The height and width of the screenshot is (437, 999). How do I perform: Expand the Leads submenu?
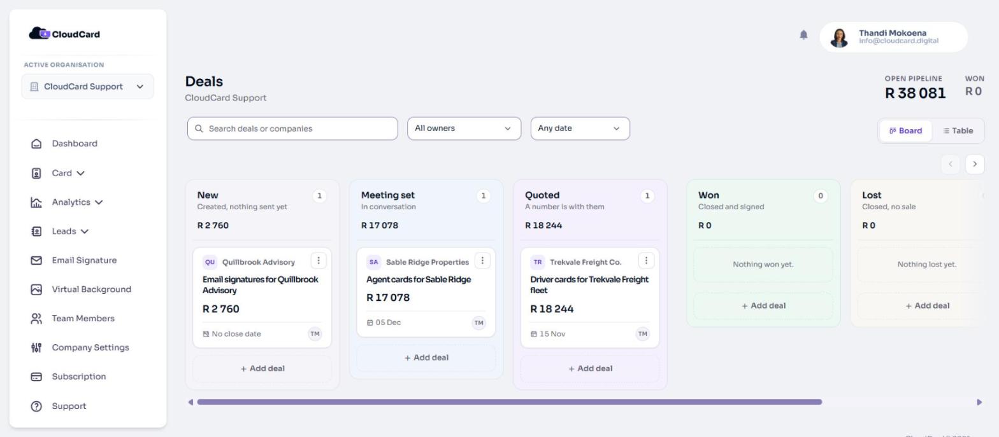pos(60,232)
